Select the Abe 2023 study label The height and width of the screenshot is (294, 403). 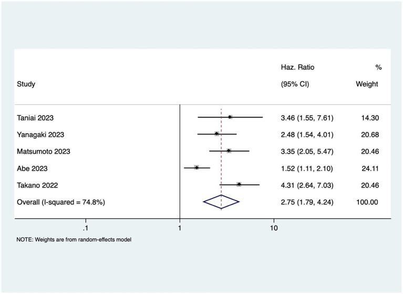pos(32,168)
